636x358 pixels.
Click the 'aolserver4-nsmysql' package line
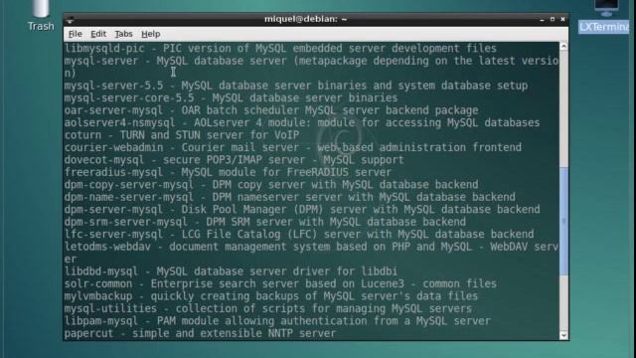tap(302, 122)
